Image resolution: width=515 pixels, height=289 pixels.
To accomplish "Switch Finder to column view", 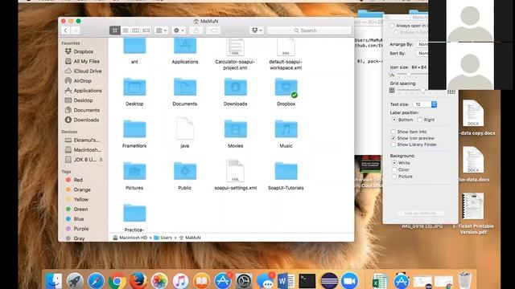I will [136, 31].
